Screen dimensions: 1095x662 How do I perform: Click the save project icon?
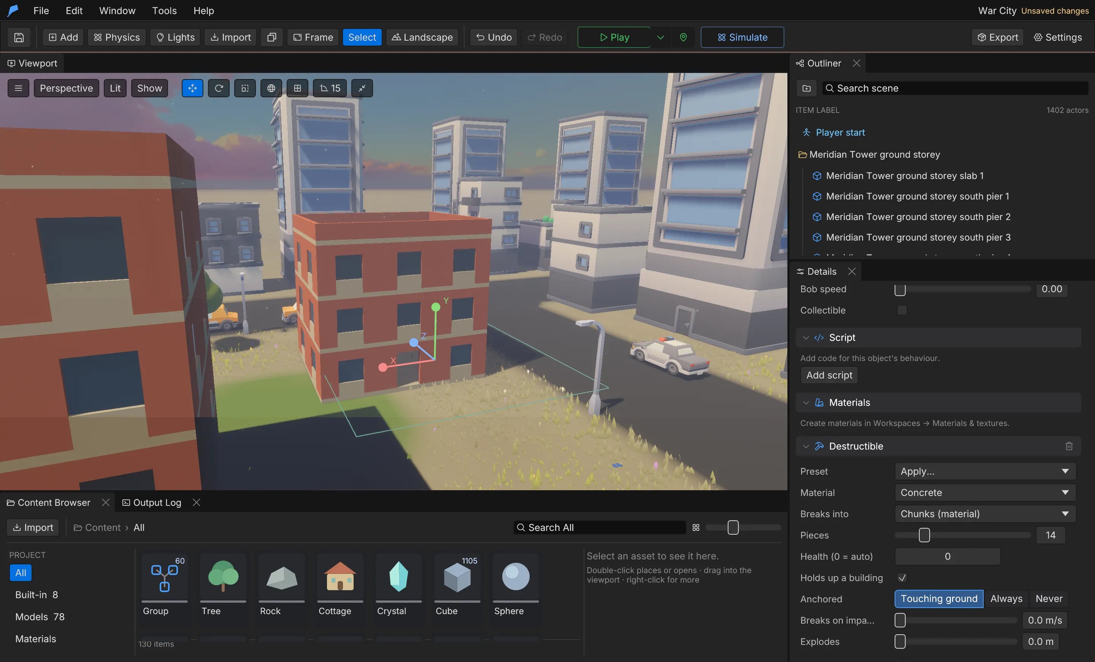(x=19, y=37)
